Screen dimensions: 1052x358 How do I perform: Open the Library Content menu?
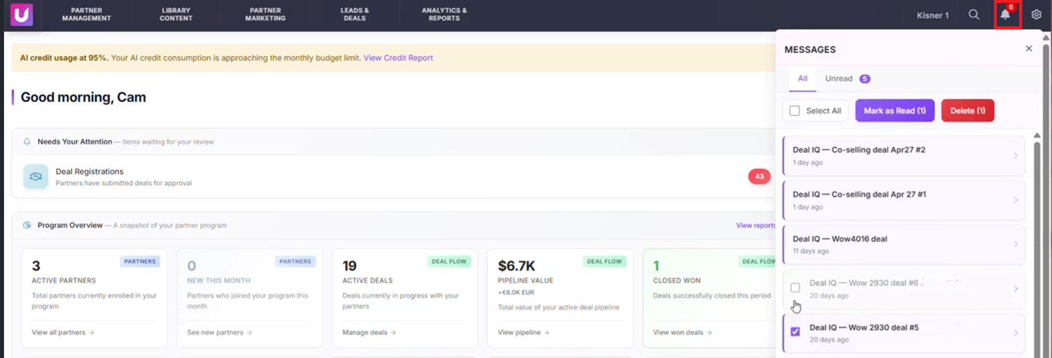click(176, 14)
